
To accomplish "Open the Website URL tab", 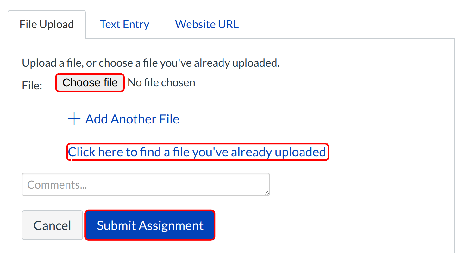I will click(x=207, y=24).
